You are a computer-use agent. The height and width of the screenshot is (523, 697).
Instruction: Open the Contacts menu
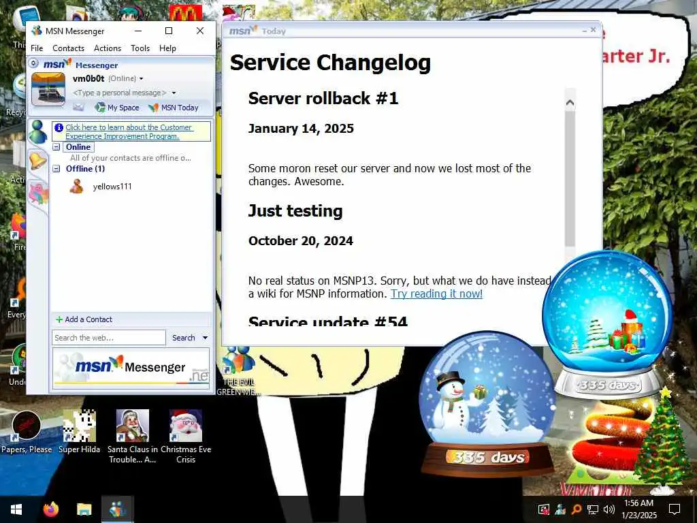click(x=68, y=48)
